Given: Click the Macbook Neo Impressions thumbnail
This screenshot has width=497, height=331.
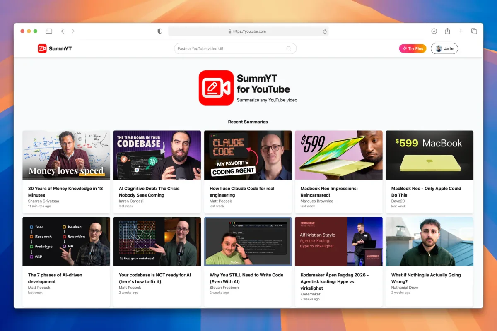Looking at the screenshot, I should pos(338,155).
